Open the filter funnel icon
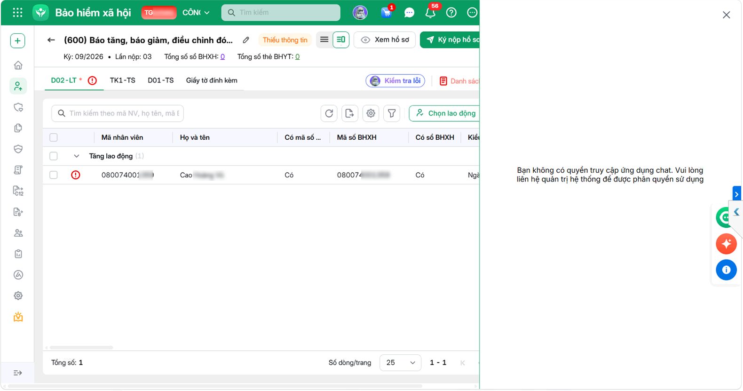743x391 pixels. (392, 113)
